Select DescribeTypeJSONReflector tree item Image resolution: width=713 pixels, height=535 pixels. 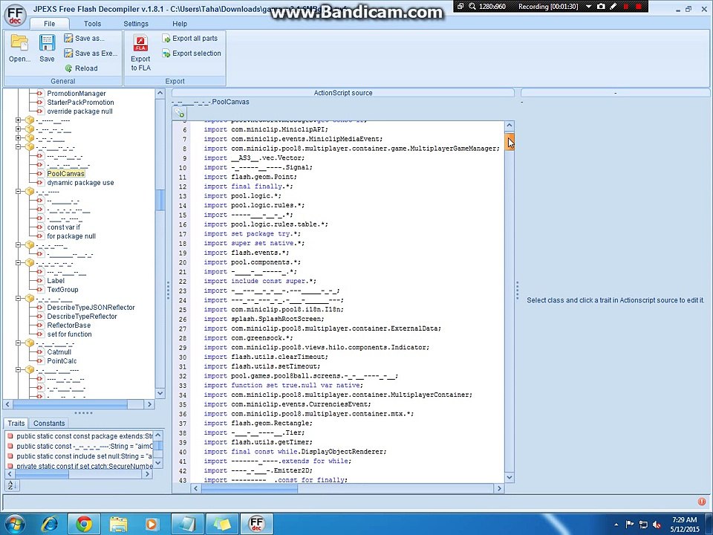click(x=91, y=308)
